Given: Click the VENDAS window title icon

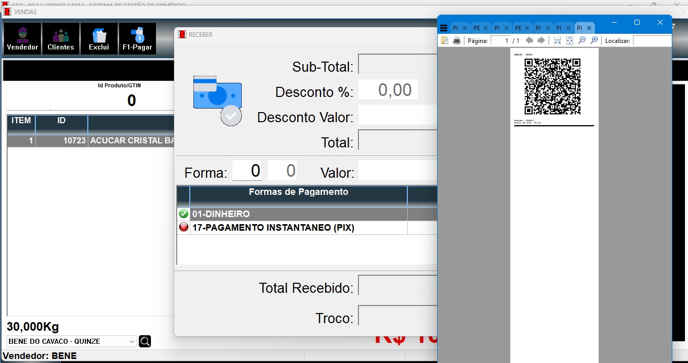Looking at the screenshot, I should point(7,12).
